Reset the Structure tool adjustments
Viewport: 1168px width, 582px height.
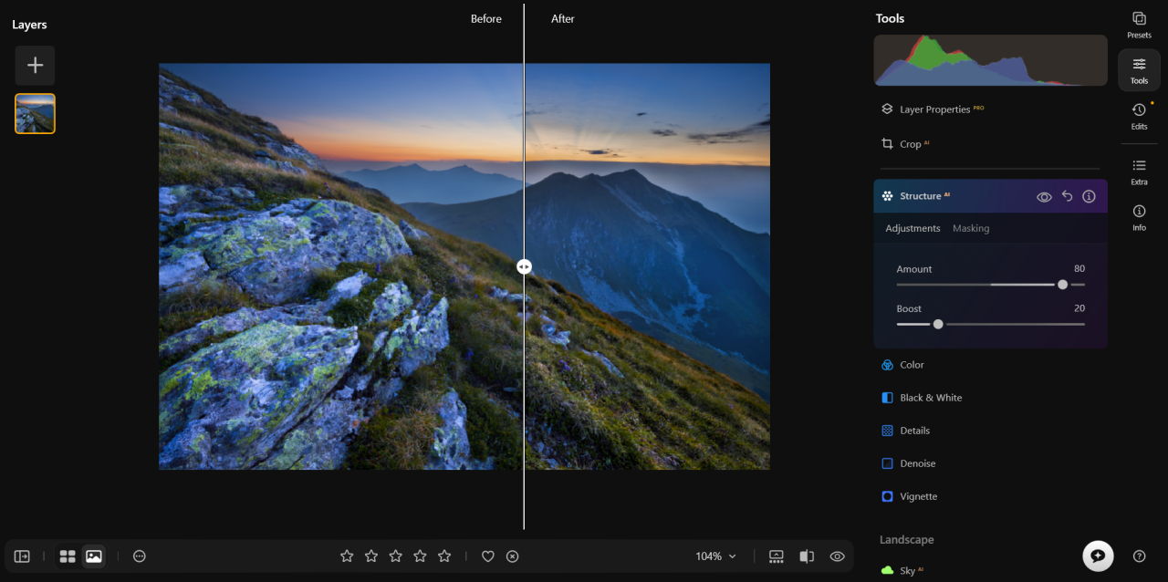click(1067, 196)
